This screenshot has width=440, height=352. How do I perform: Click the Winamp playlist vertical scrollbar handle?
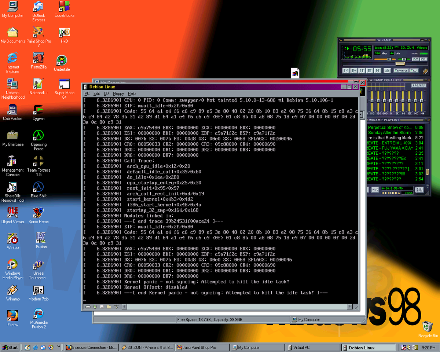[428, 172]
